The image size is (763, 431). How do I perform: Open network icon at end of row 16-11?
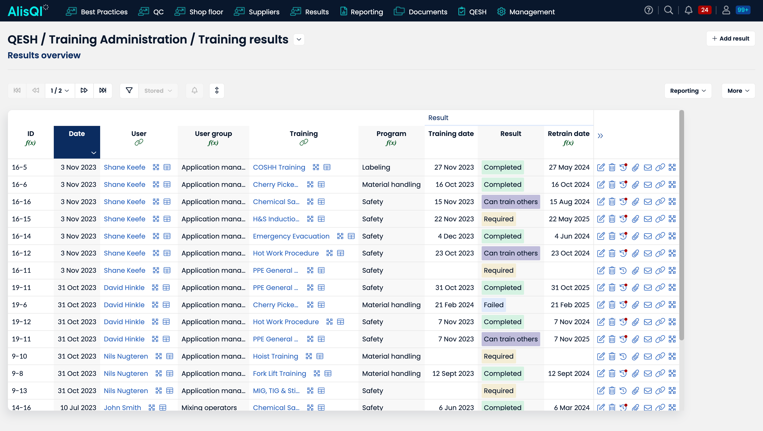pyautogui.click(x=672, y=270)
